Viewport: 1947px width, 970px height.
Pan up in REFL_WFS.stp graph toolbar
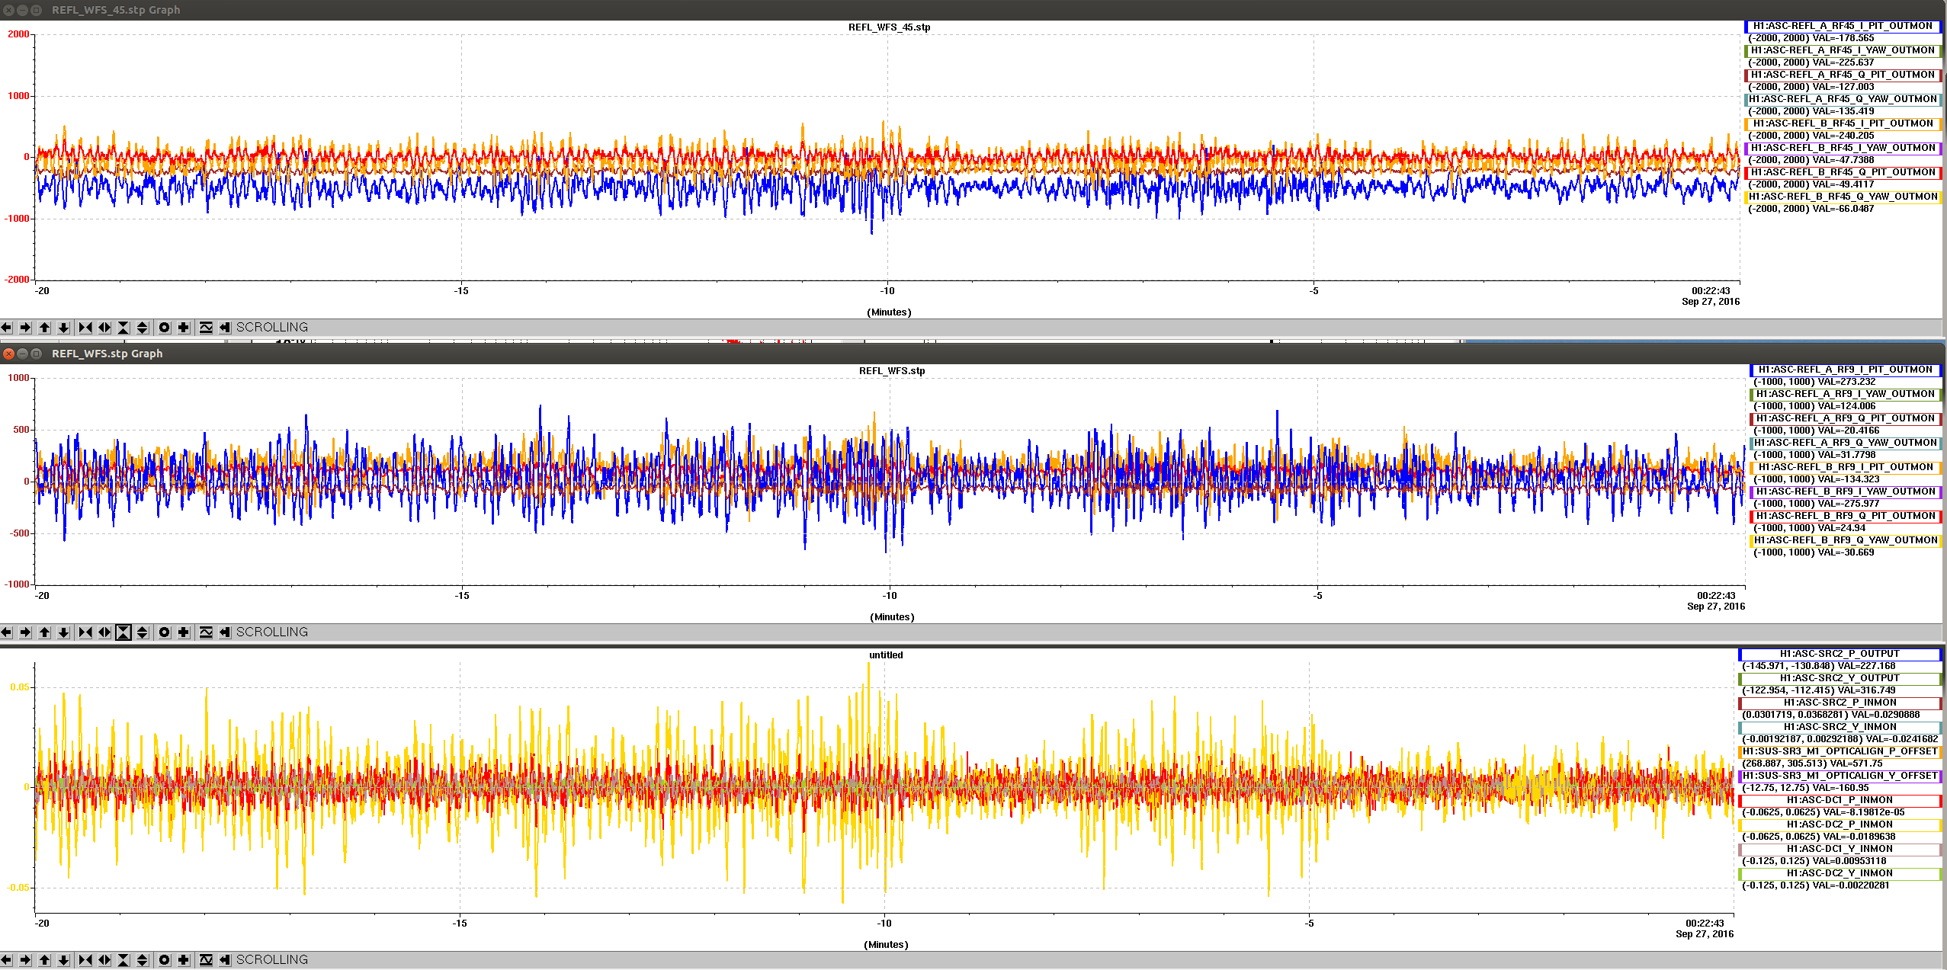tap(45, 632)
